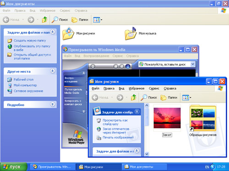This screenshot has width=229, height=171.
Task: Open Справка menu in Мои рисунки
Action: tap(170, 88)
